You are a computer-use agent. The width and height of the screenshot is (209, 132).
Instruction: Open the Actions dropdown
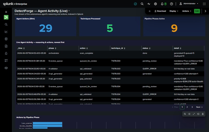pos(187,11)
